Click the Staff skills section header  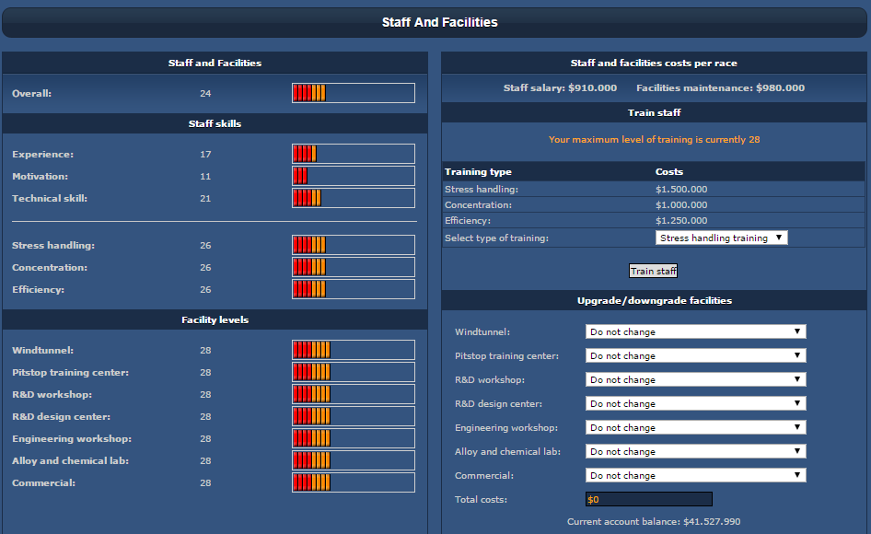pyautogui.click(x=215, y=124)
